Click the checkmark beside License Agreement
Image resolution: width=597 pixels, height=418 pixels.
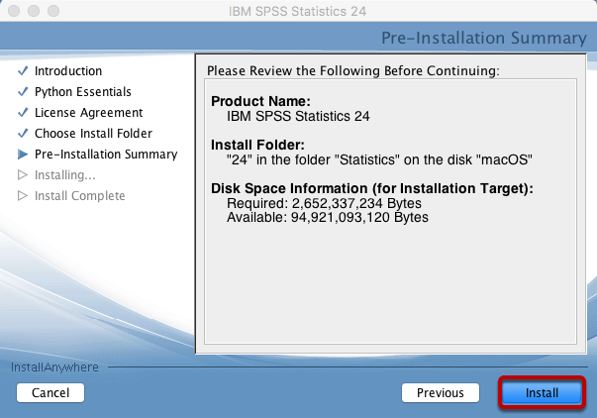click(23, 112)
